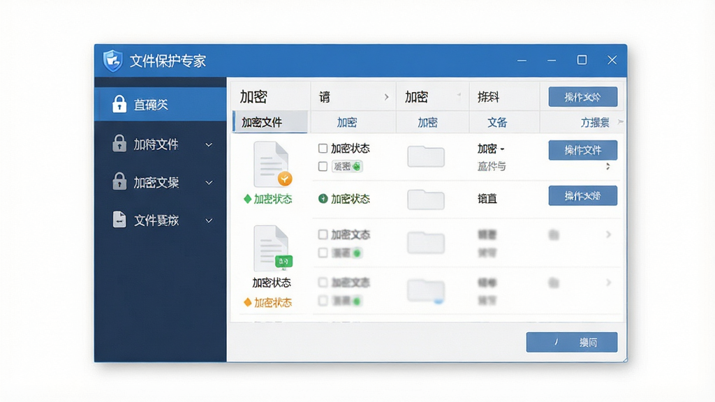The width and height of the screenshot is (715, 402).
Task: Click the blue button in the header row
Action: [x=583, y=96]
